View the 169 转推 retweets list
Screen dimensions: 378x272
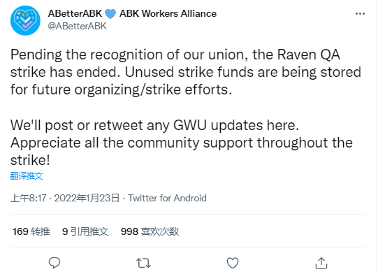(31, 231)
